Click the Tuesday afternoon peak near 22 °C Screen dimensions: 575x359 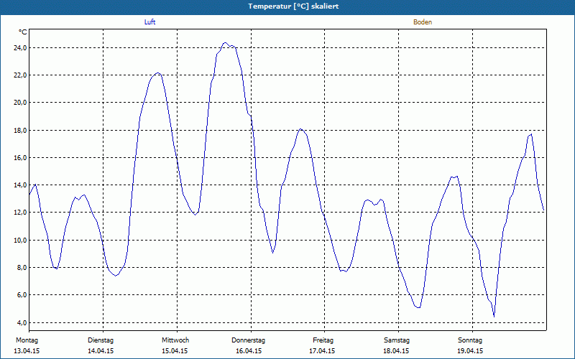coord(157,73)
